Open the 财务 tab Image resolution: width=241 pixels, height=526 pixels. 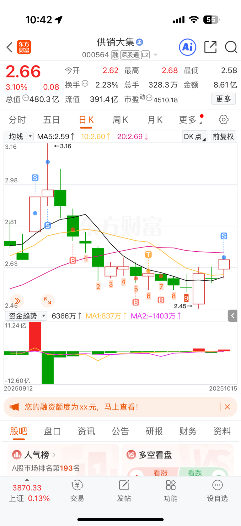point(188,431)
